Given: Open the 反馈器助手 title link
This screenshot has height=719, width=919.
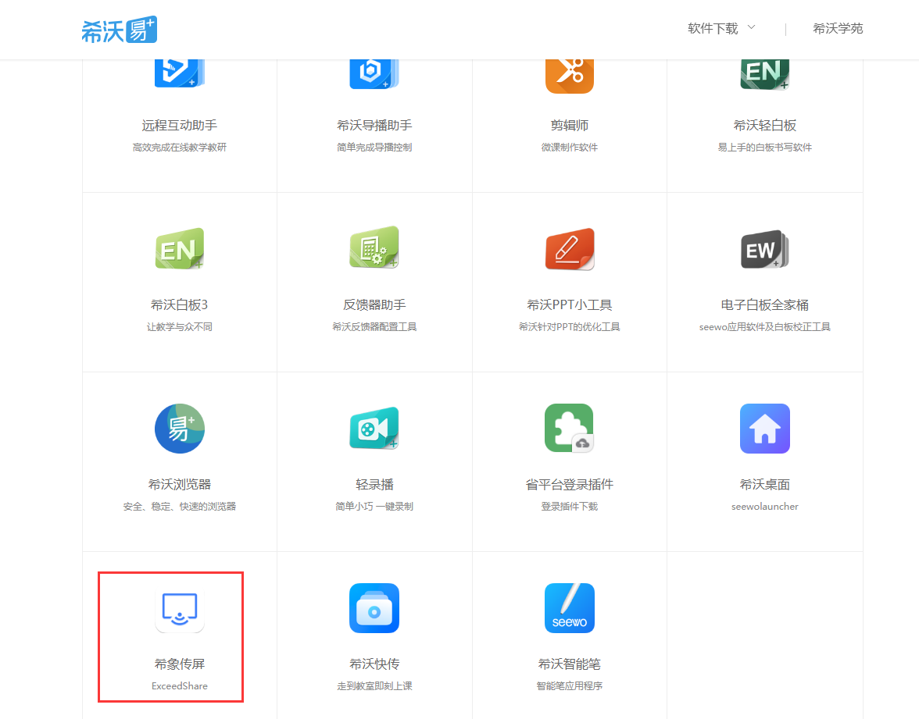Looking at the screenshot, I should pos(374,305).
